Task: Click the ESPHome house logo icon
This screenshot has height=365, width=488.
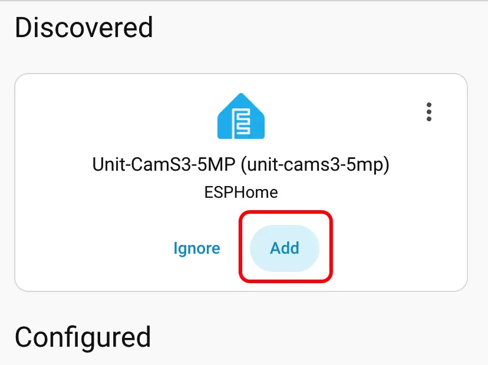Action: point(241,116)
